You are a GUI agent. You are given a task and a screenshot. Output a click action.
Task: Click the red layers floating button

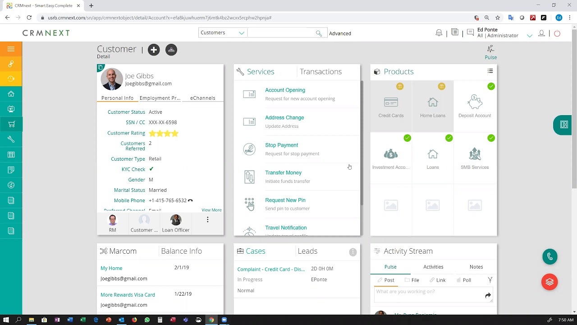pyautogui.click(x=550, y=282)
